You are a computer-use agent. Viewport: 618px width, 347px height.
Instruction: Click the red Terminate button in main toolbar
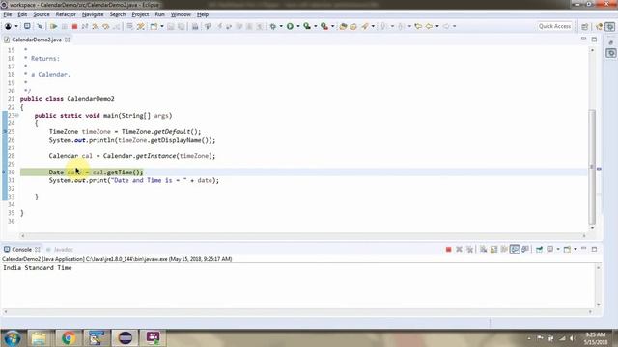[74, 26]
